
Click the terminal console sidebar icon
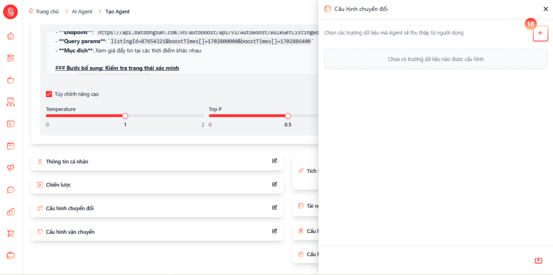tap(11, 124)
